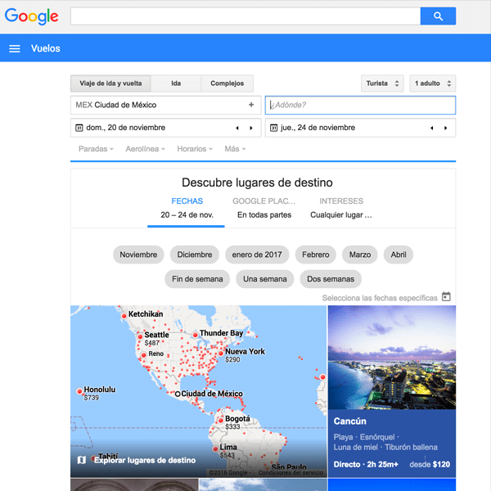The width and height of the screenshot is (491, 491).
Task: Choose the Diciembre month chip
Action: 194,255
